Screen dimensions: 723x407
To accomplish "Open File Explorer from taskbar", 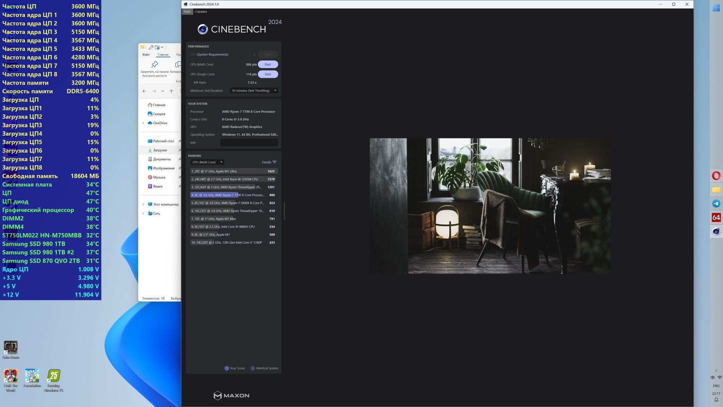I will point(716,190).
